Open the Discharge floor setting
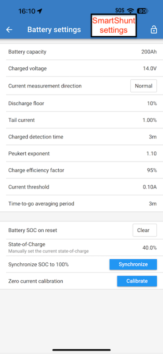The image size is (163, 354). 81,104
